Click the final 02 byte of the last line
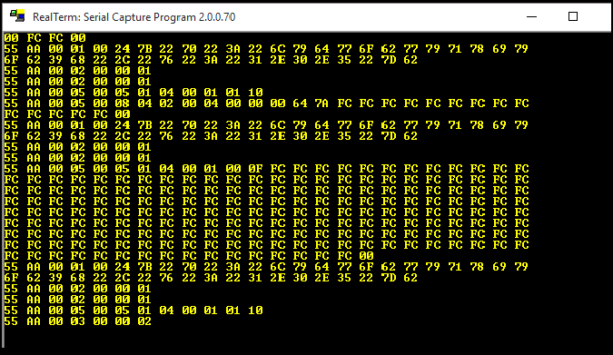 [144, 321]
